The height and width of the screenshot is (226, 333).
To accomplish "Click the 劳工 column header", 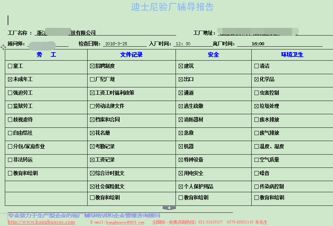I will click(46, 55).
